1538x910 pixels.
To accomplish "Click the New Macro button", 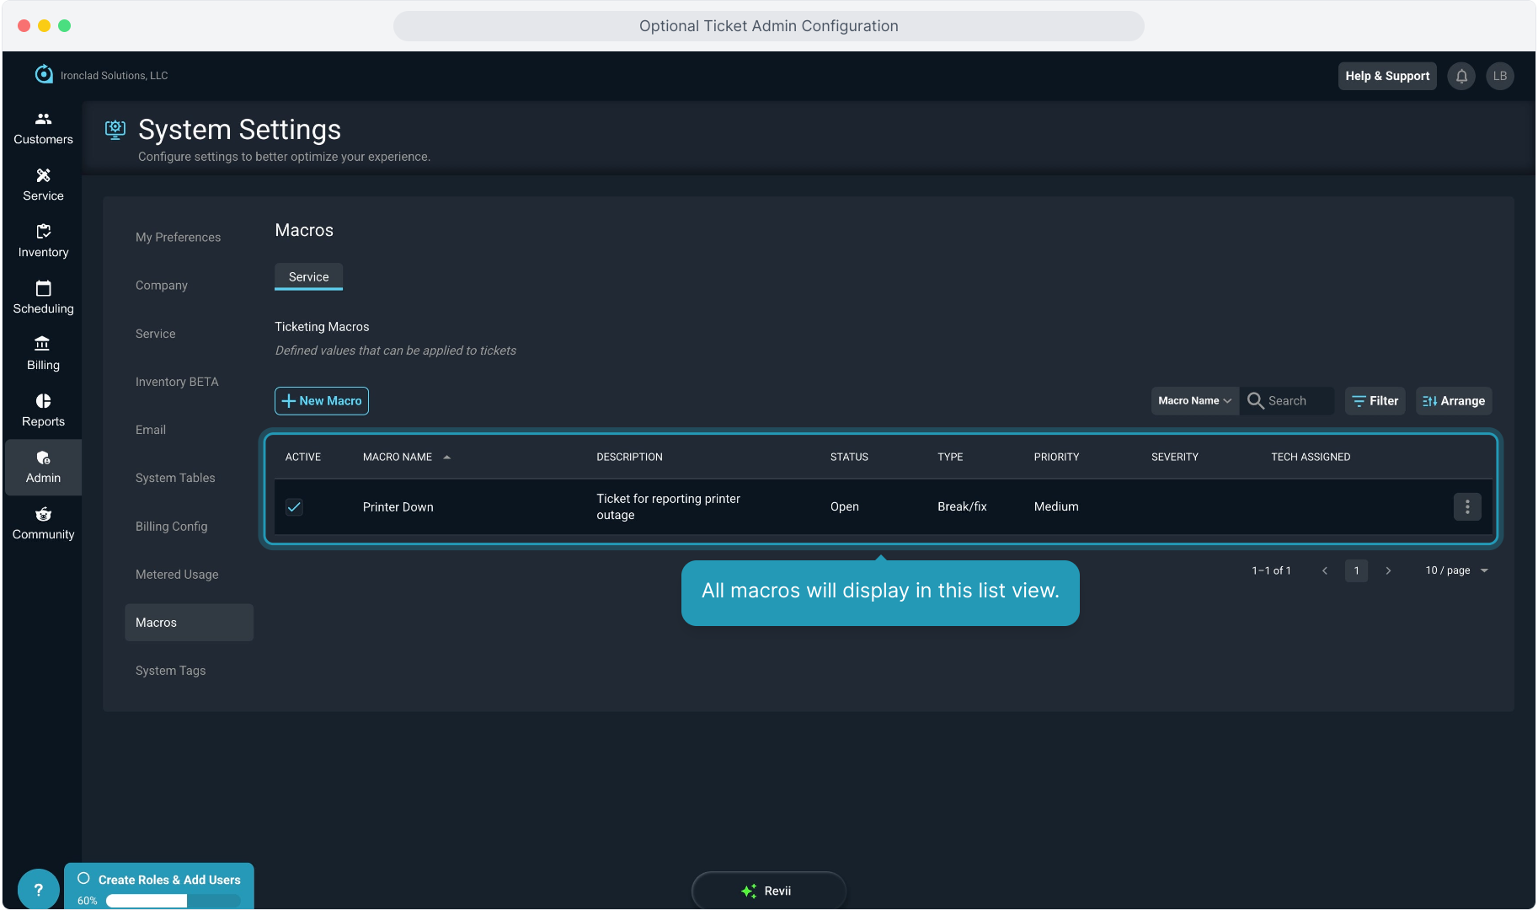I will click(322, 401).
